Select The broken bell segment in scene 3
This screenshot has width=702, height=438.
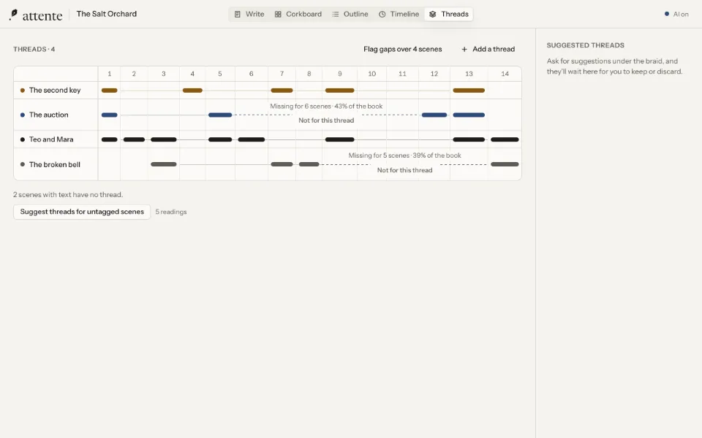tap(163, 164)
